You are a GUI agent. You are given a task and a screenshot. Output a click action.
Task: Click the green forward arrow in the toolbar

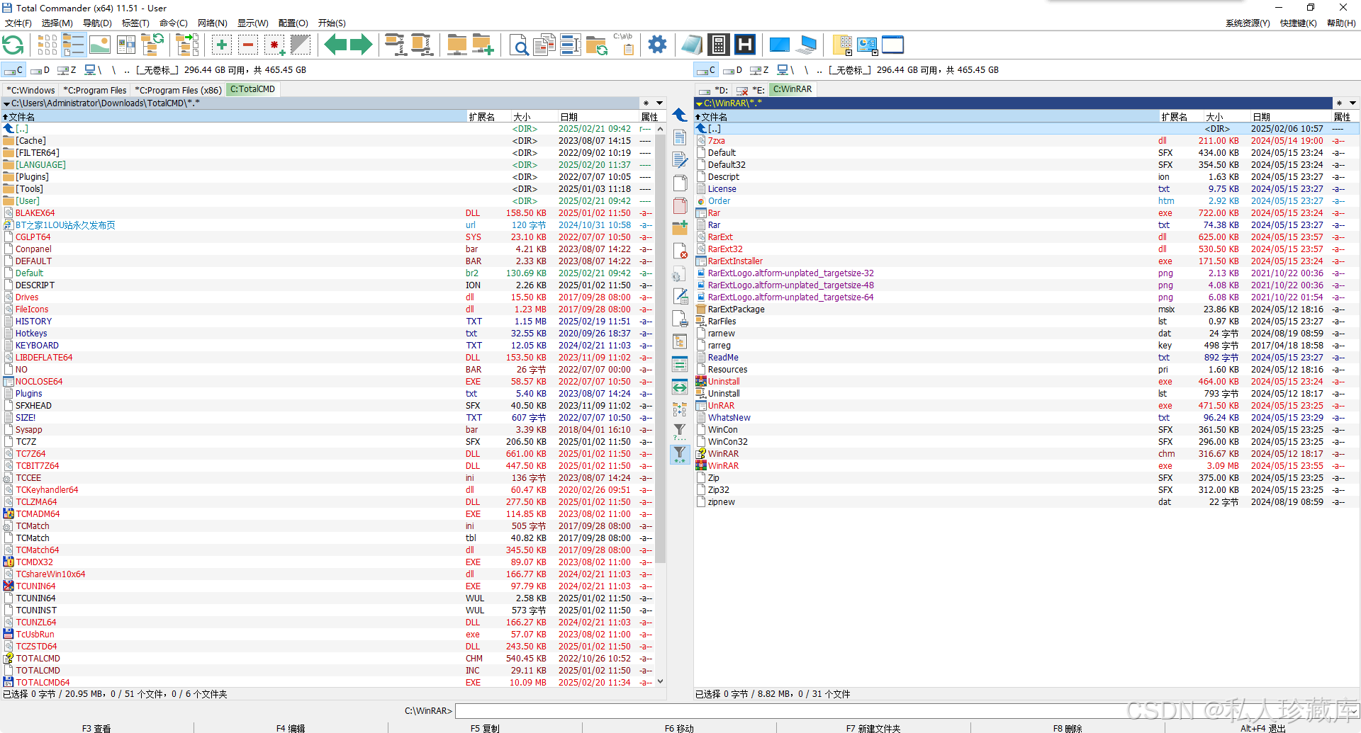tap(362, 45)
